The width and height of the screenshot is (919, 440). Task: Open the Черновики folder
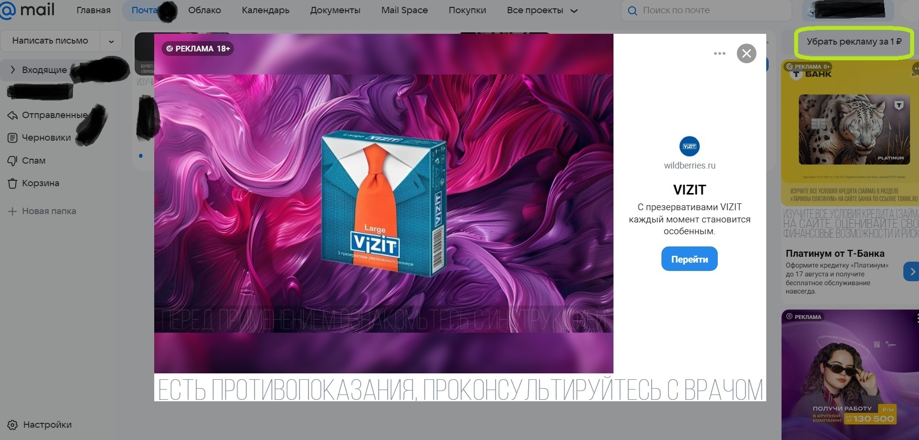coord(47,138)
